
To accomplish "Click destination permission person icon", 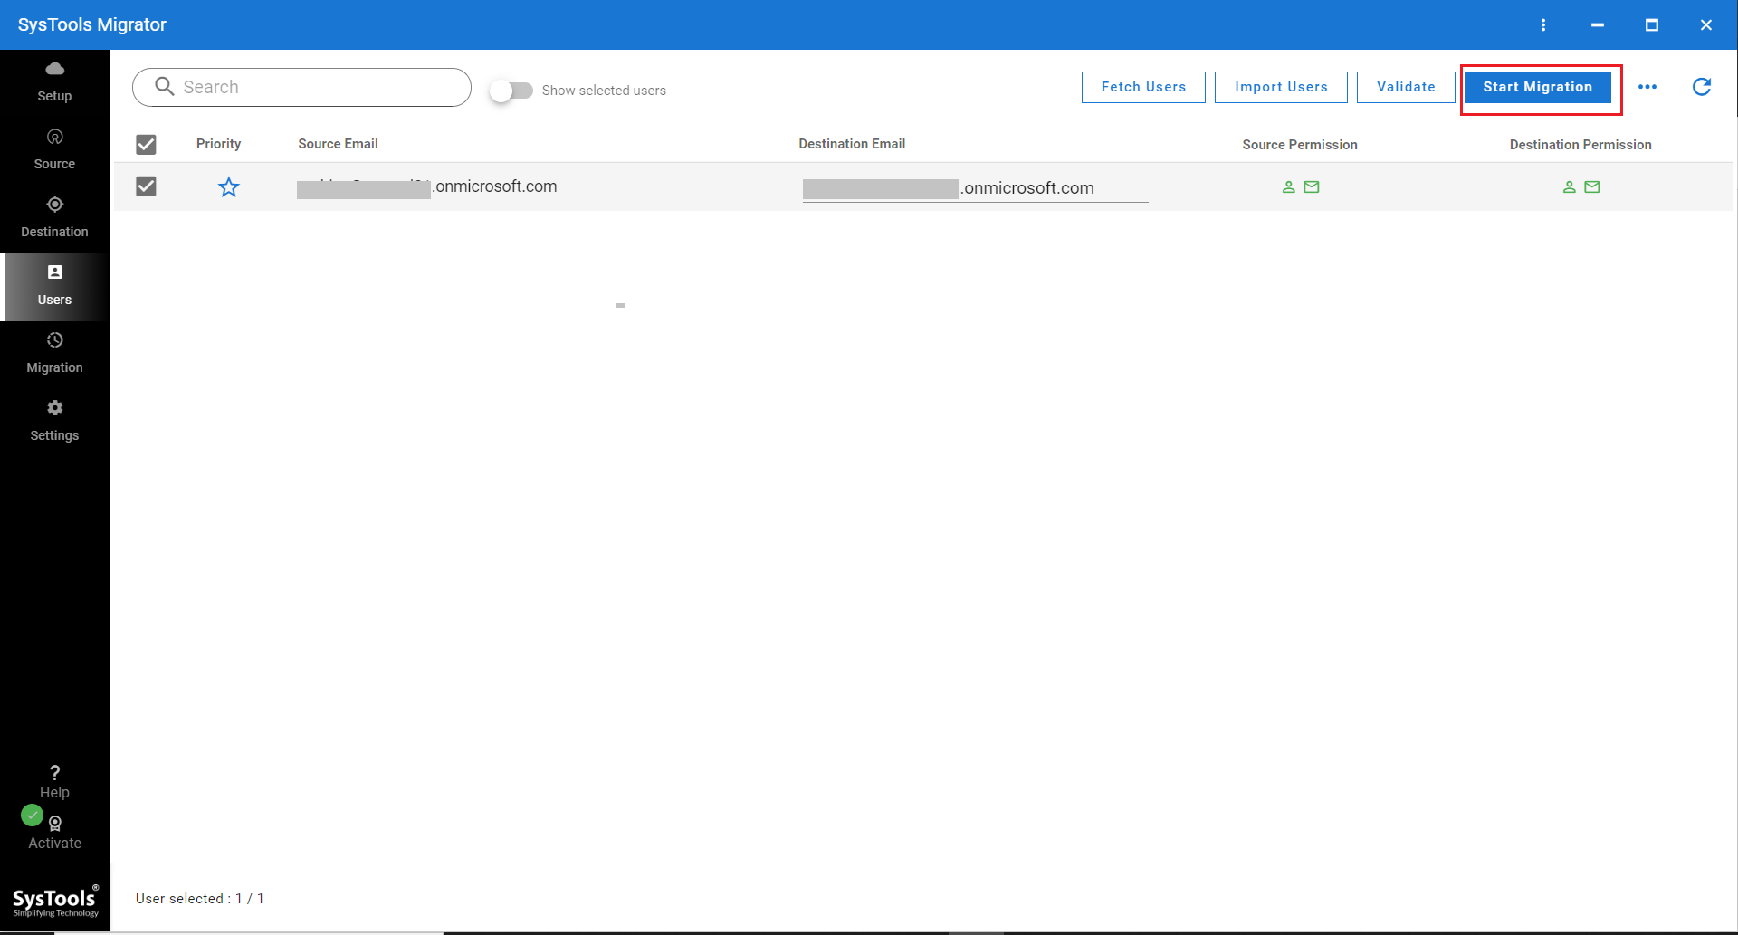I will pos(1570,187).
